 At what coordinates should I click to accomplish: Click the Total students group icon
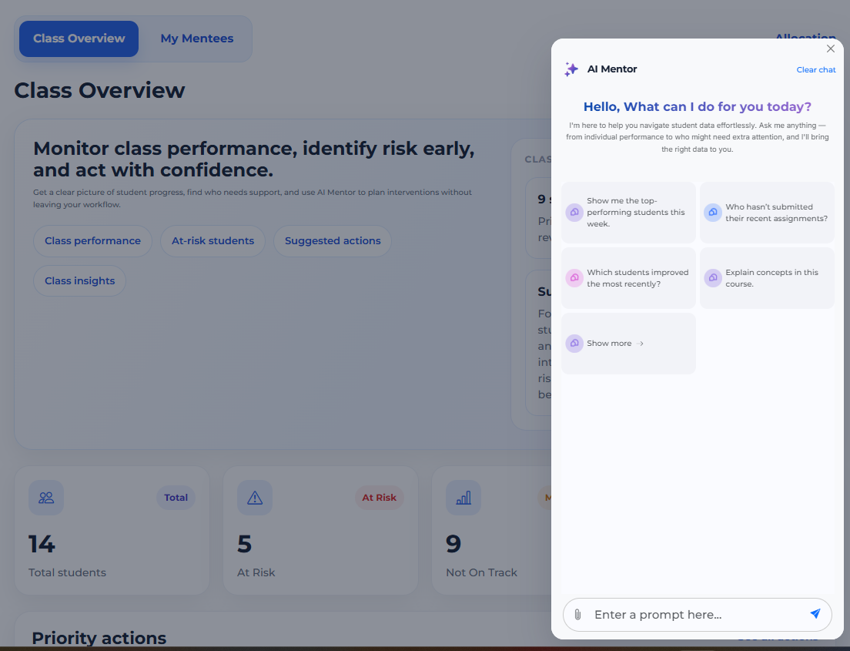pos(46,498)
